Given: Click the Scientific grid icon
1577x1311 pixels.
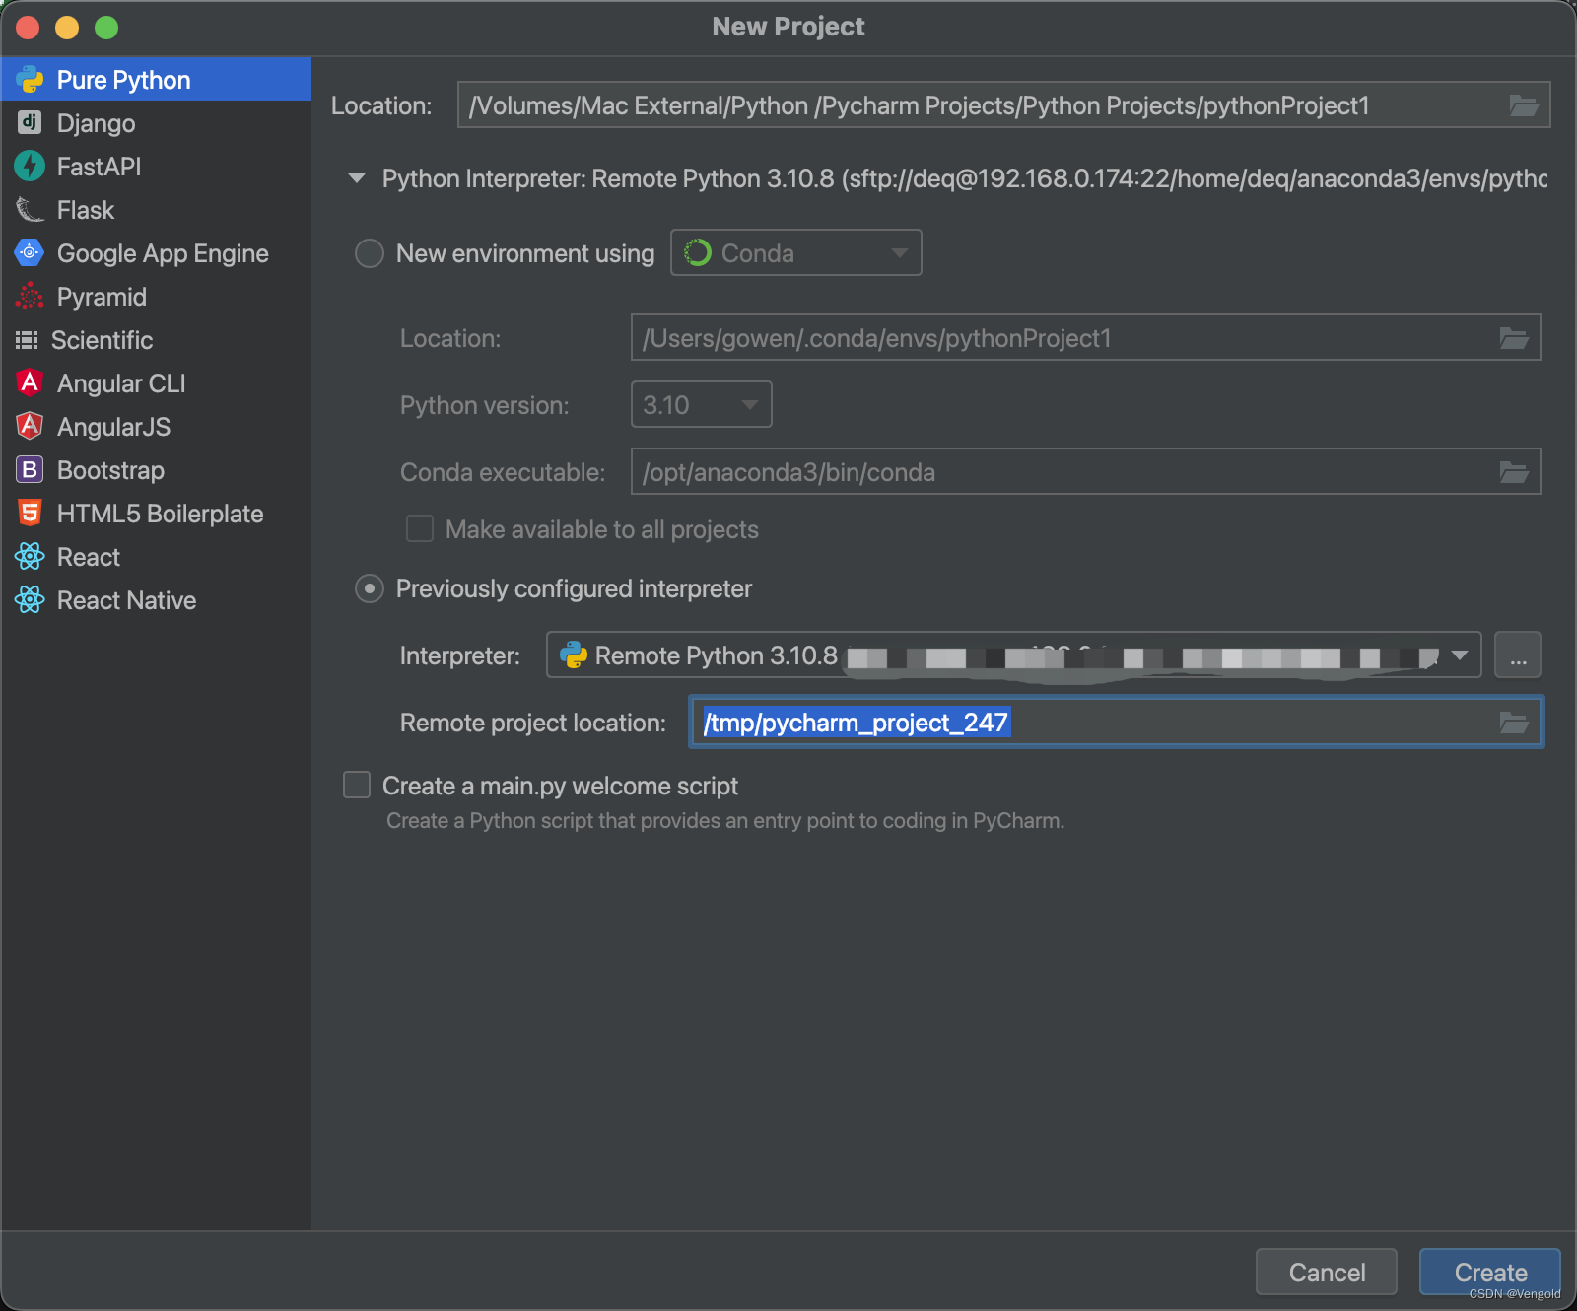Looking at the screenshot, I should point(27,340).
